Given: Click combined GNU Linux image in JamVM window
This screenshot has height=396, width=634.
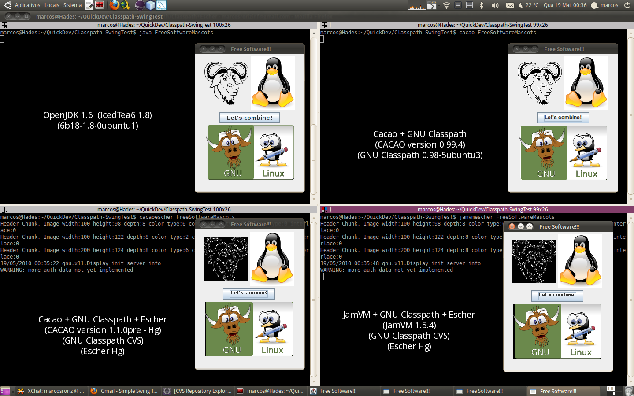Looking at the screenshot, I should 557,331.
